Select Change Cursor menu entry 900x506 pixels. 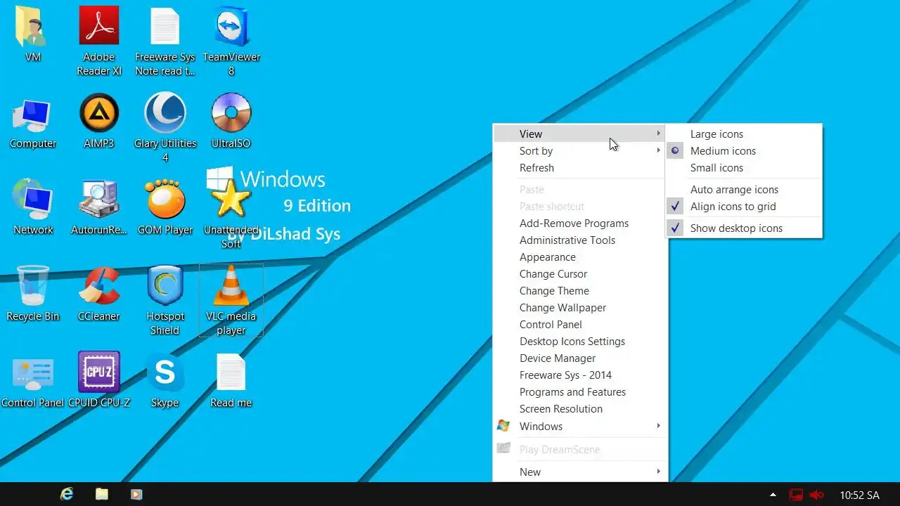[x=580, y=274]
